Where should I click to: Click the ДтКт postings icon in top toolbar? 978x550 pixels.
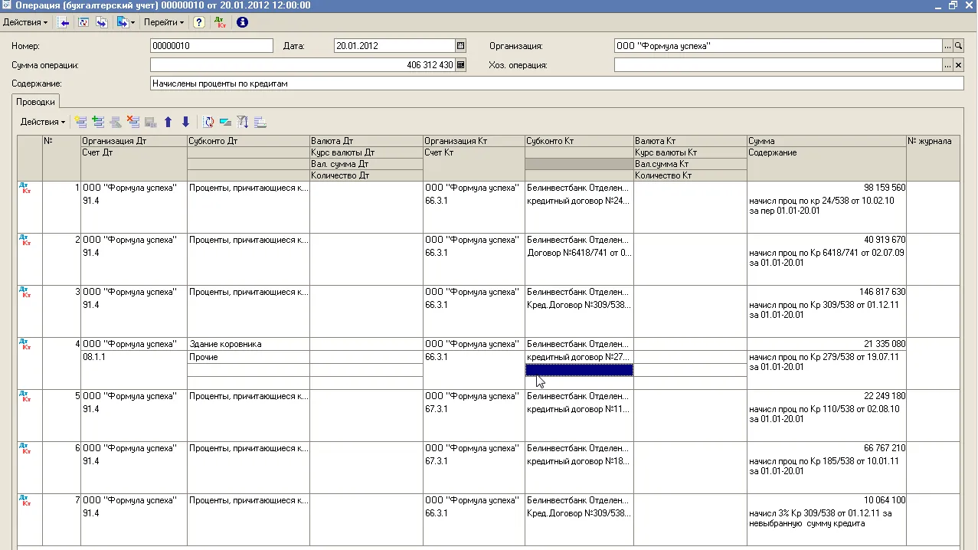(221, 22)
